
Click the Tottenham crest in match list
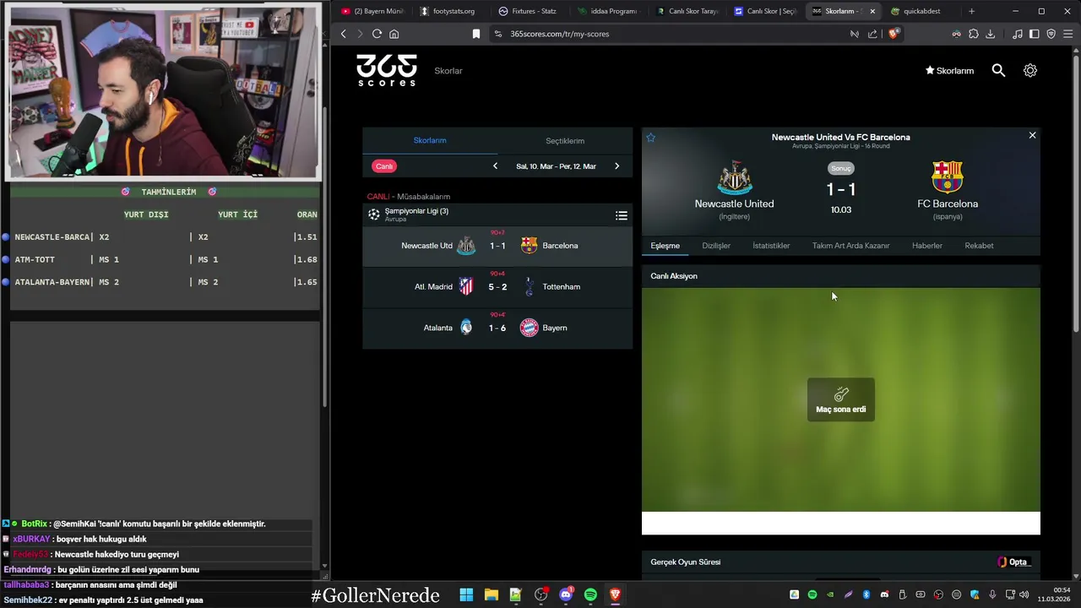[x=529, y=287]
